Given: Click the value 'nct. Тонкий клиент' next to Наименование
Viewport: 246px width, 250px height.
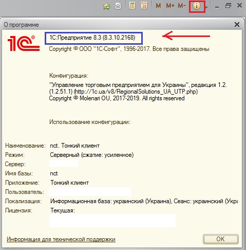Looking at the screenshot, I should (74, 146).
